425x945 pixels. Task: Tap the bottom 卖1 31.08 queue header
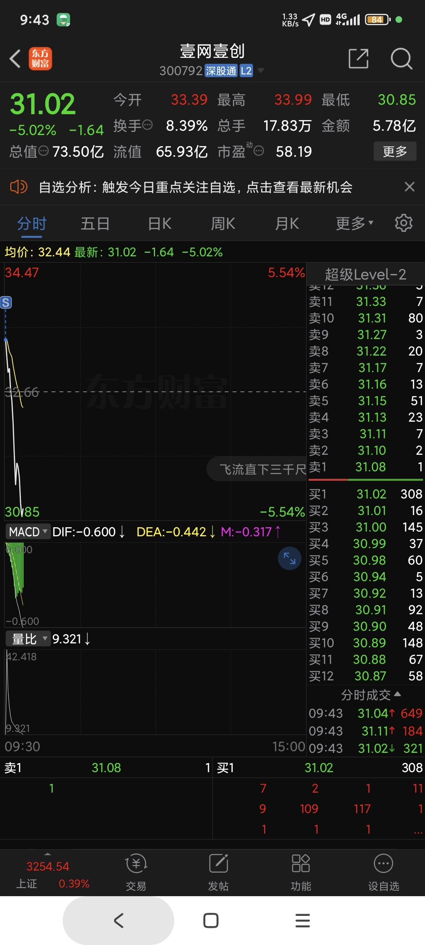[x=106, y=767]
